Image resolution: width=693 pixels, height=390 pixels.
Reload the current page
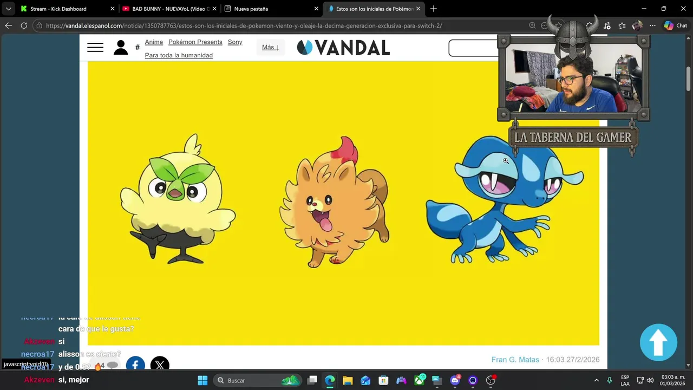pyautogui.click(x=24, y=25)
